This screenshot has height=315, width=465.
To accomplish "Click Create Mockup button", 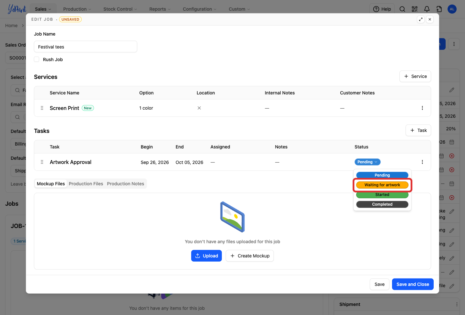I will pyautogui.click(x=250, y=256).
